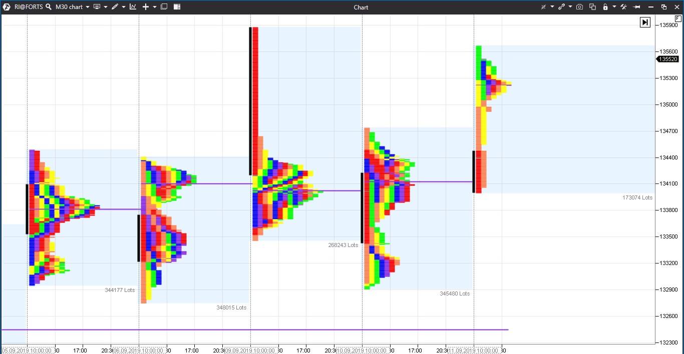
Task: Open the application logo menu
Action: 7,7
